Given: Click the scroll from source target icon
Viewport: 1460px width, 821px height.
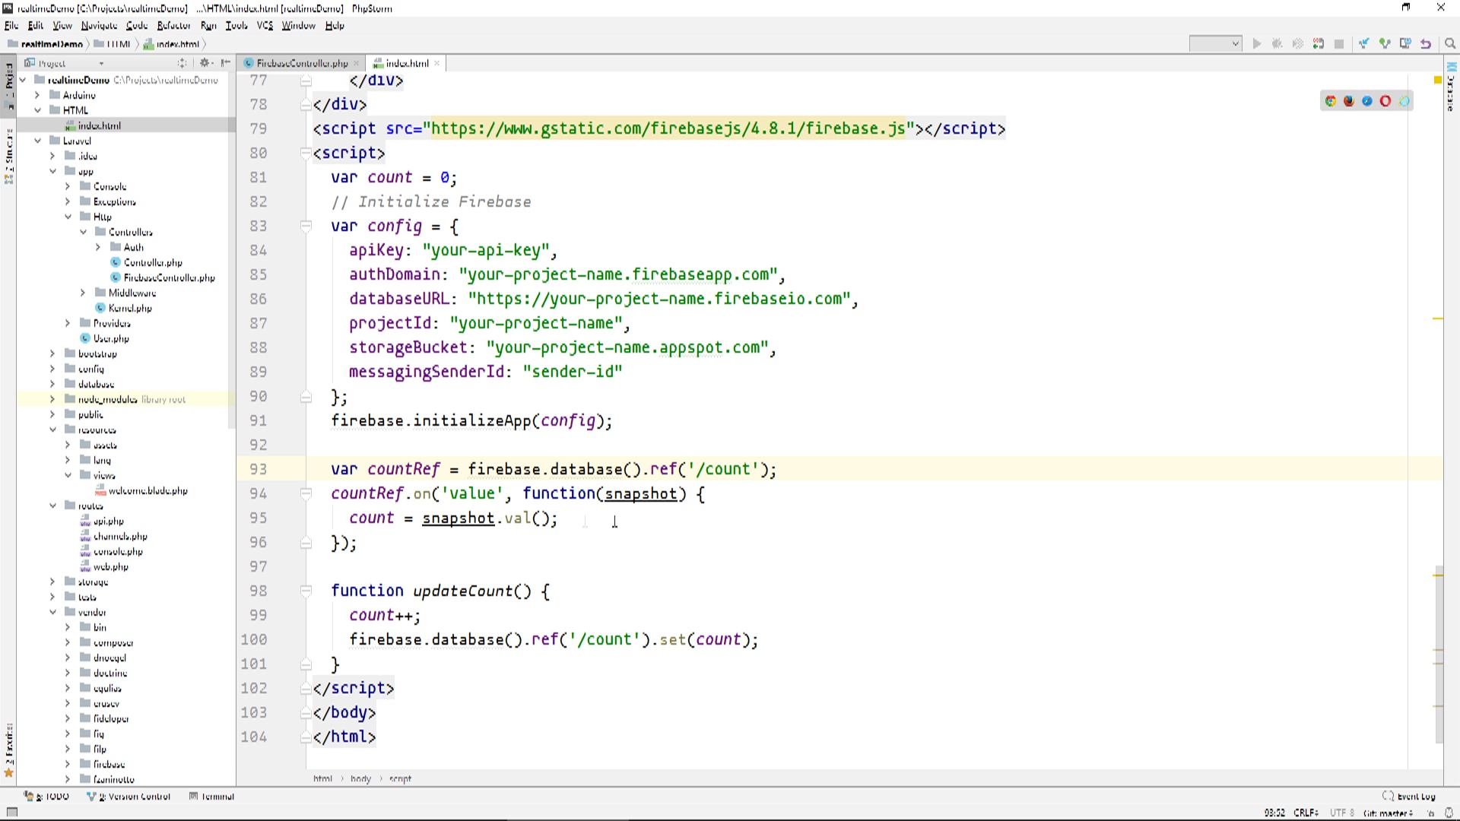Looking at the screenshot, I should pos(182,63).
